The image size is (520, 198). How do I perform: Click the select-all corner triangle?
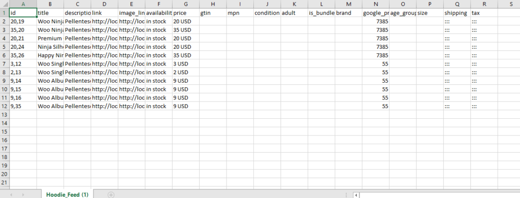[5, 4]
